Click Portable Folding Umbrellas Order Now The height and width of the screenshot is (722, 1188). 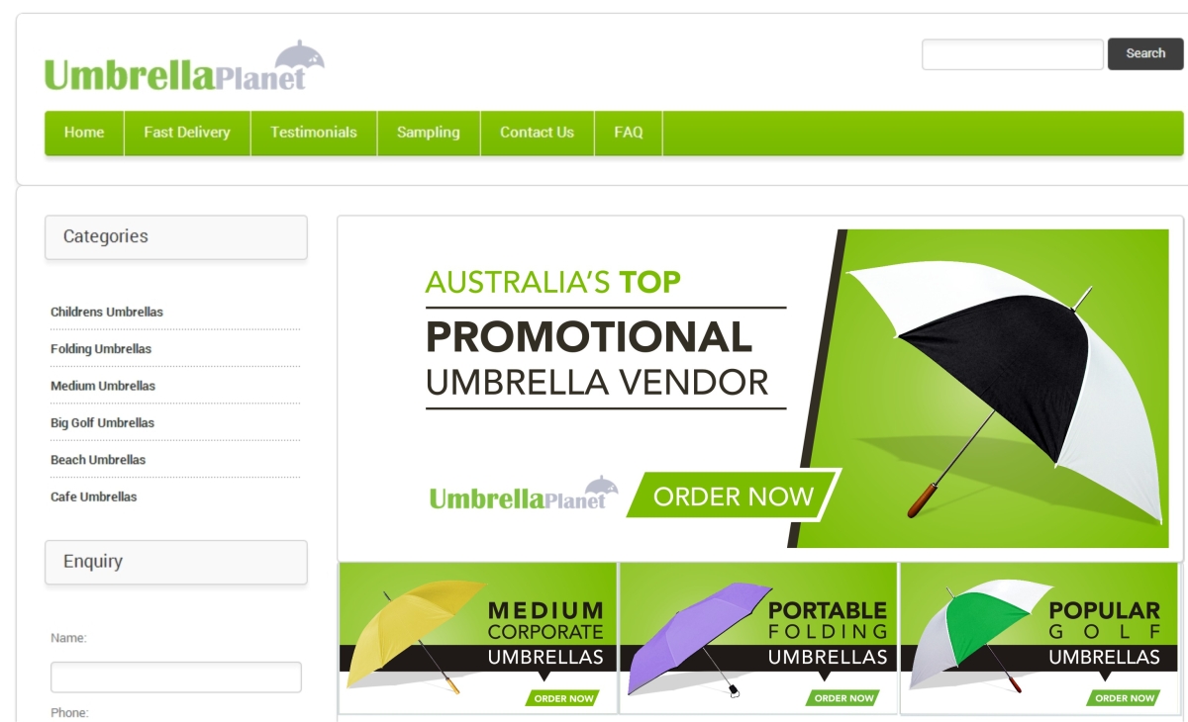click(x=843, y=698)
